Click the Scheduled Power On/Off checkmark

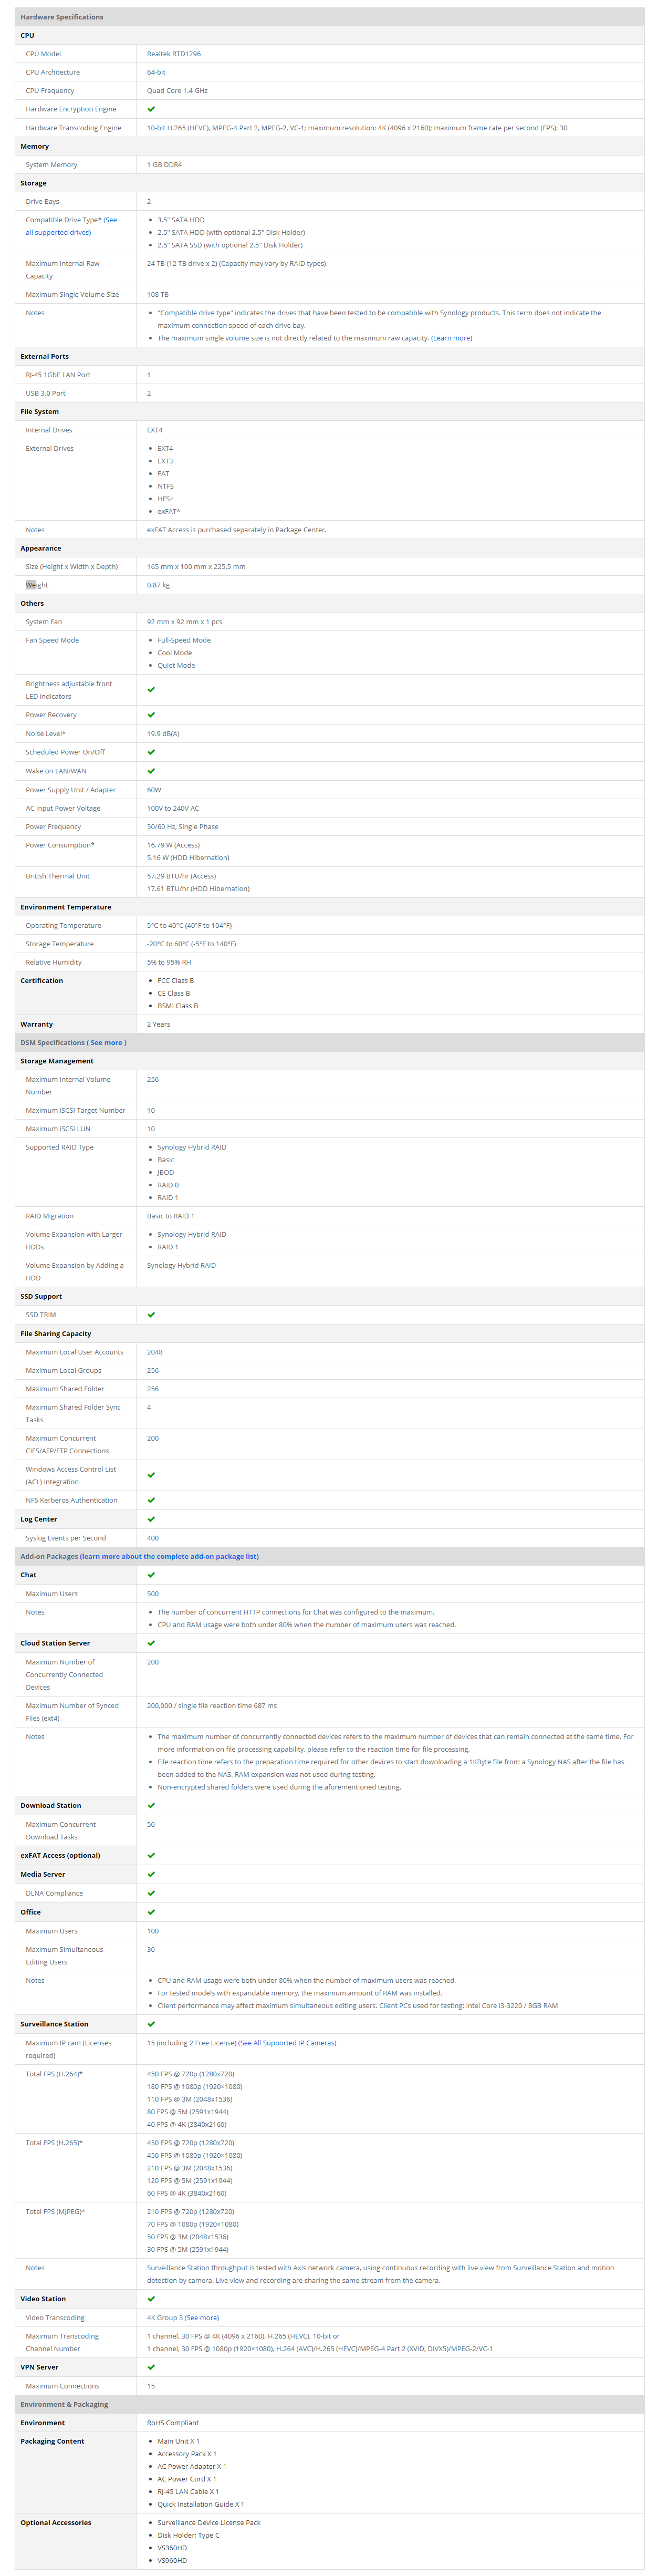pos(151,752)
